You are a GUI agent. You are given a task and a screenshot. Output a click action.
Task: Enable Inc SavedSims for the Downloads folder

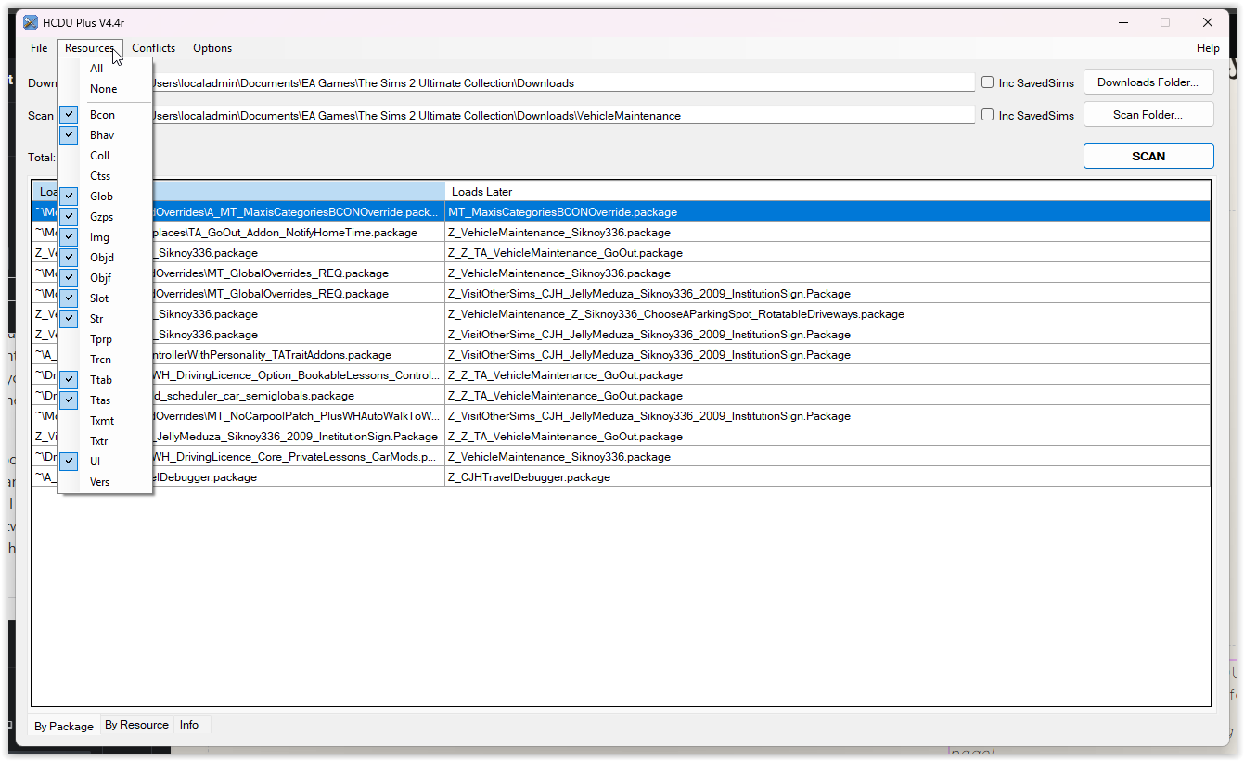pyautogui.click(x=987, y=82)
